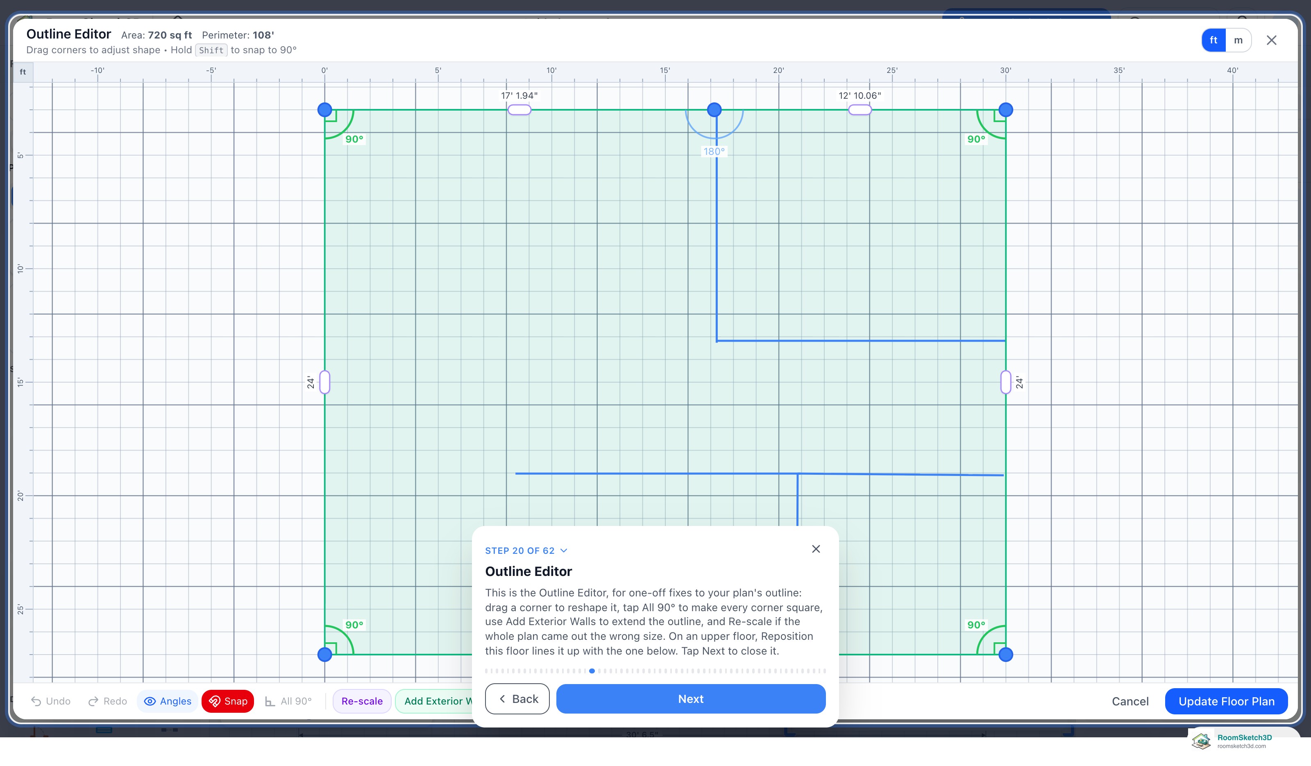The height and width of the screenshot is (766, 1311).
Task: Select the top-right corner handle
Action: click(x=1006, y=110)
